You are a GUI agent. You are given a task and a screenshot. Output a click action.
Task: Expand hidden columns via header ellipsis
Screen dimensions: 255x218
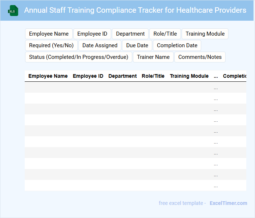(216, 76)
